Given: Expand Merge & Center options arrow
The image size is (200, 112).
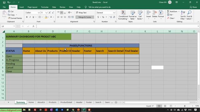Looking at the screenshot, I should pos(93,17).
